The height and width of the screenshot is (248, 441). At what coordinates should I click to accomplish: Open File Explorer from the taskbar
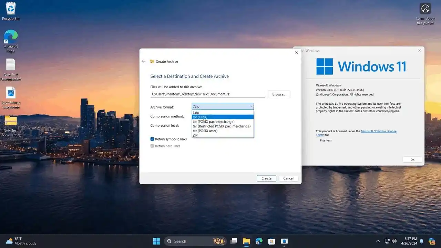(246, 241)
